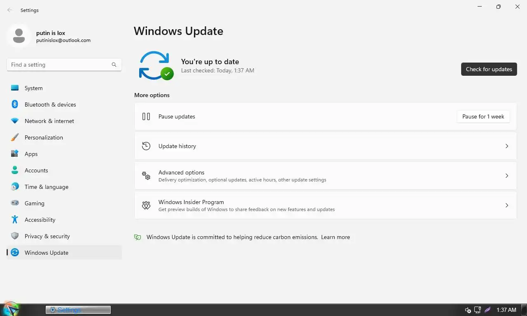Click the pause bars icon beside Pause updates
This screenshot has height=316, width=527.
(x=146, y=116)
